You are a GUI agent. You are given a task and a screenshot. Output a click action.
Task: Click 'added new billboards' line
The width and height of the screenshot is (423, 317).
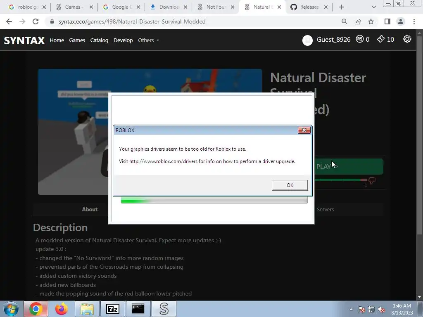tap(66, 285)
